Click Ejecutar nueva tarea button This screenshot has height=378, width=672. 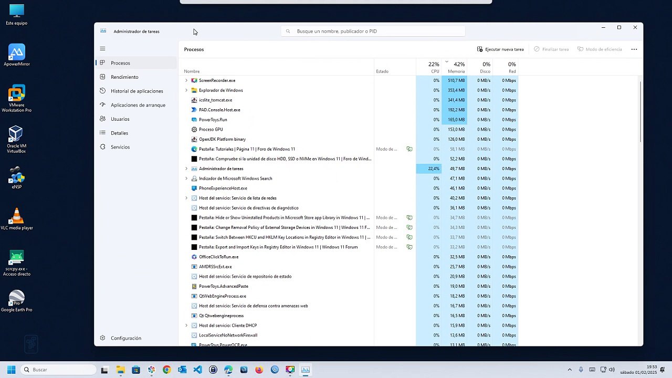(x=500, y=49)
